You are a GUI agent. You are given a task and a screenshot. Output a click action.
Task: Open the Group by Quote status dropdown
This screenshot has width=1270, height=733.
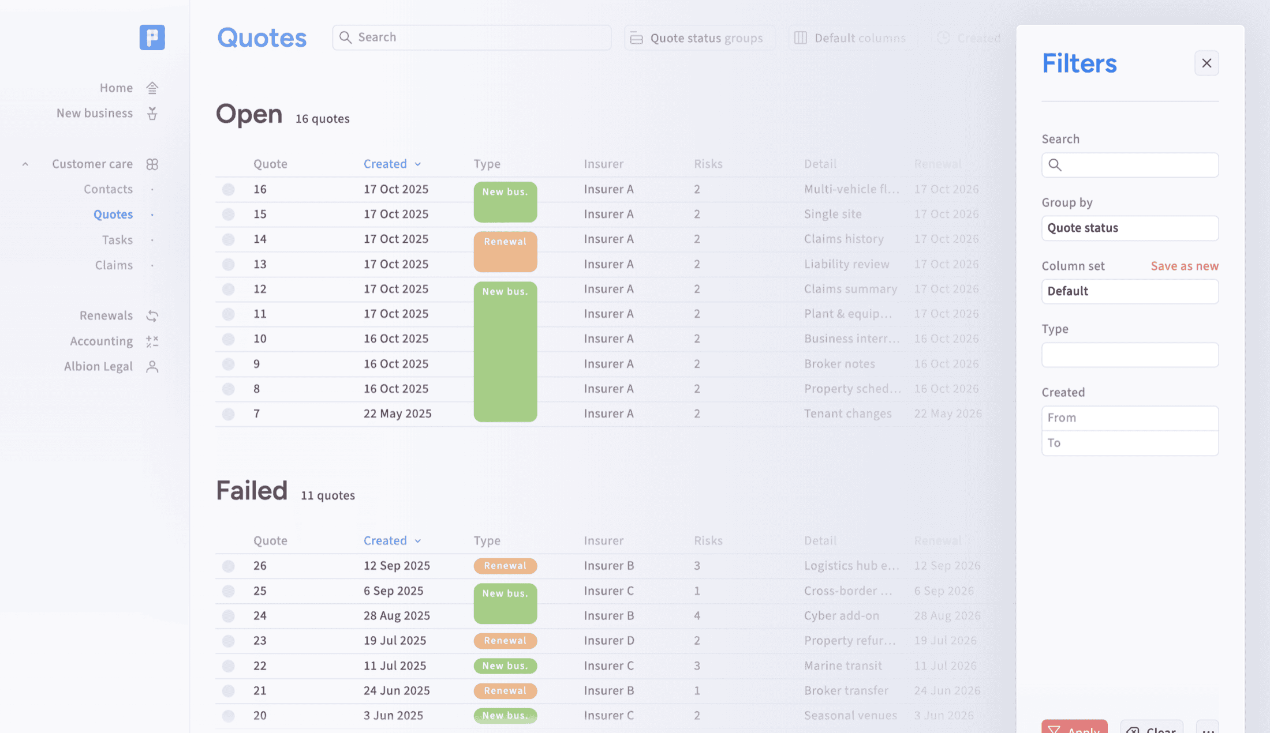click(1130, 228)
